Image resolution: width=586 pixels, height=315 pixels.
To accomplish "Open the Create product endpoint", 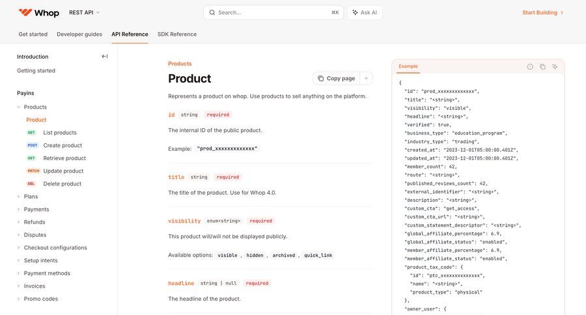I will (63, 145).
